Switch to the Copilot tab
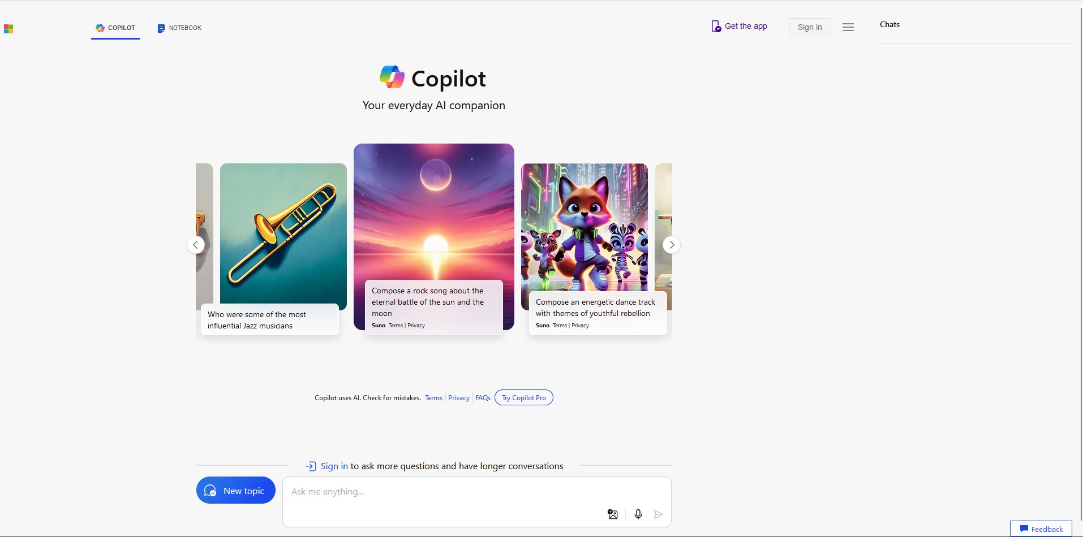The height and width of the screenshot is (537, 1083). tap(115, 28)
